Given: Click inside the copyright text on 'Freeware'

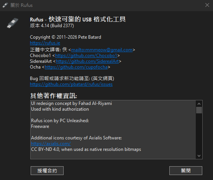Looking at the screenshot, I should click(x=40, y=126).
